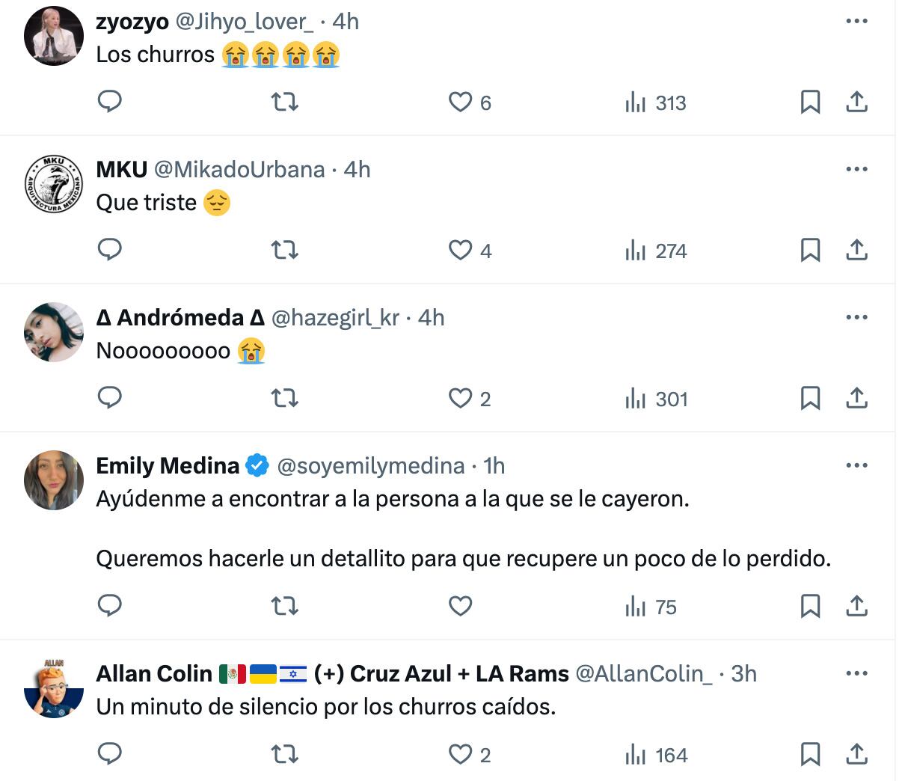Click the retweet icon under Emily Medina's tweet
902x781 pixels.
(x=285, y=607)
